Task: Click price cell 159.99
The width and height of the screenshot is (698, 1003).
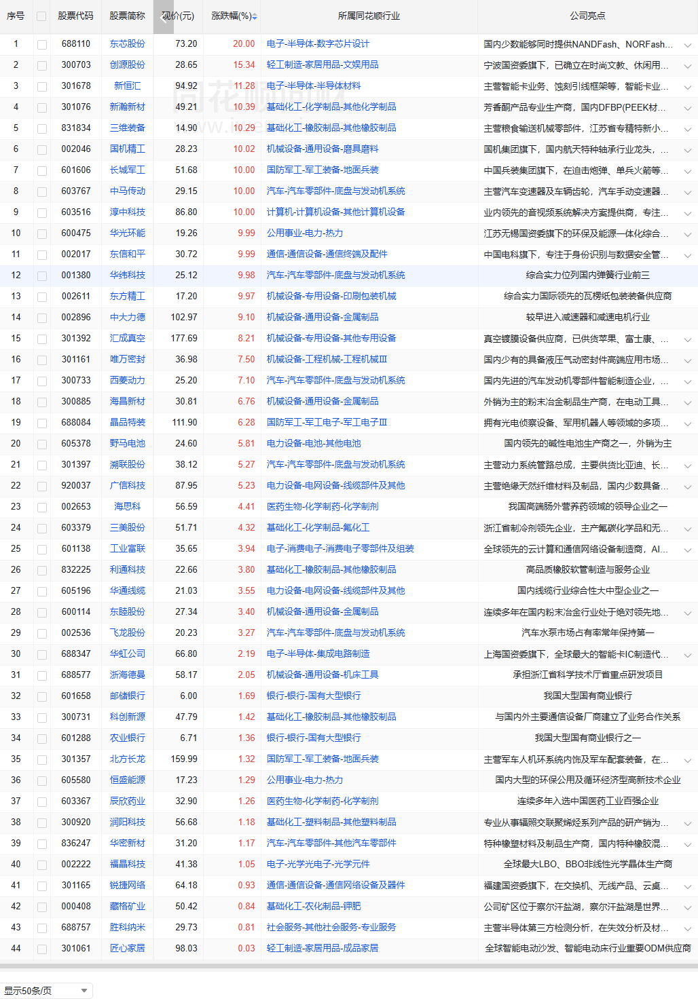Action: click(x=184, y=759)
